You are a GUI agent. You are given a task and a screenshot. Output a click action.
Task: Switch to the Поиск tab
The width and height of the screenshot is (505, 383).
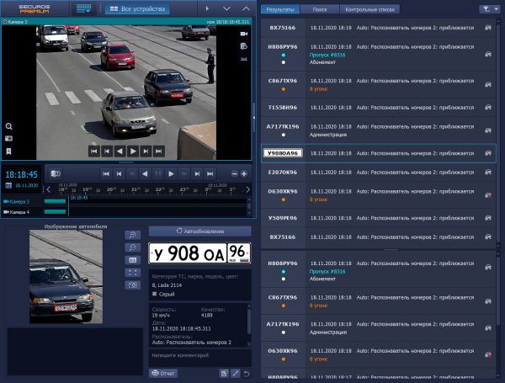click(319, 8)
